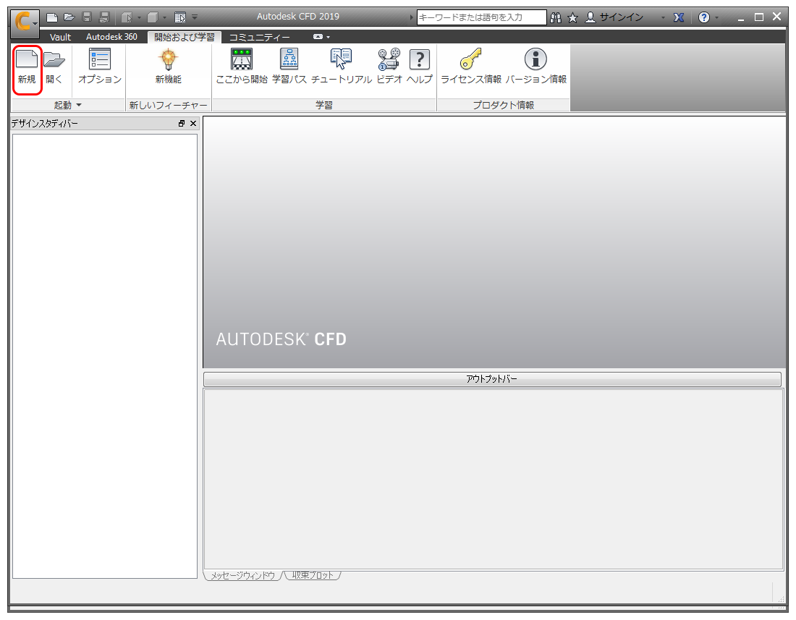Image resolution: width=796 pixels, height=620 pixels.
Task: Click the 新規 new study icon
Action: point(27,66)
